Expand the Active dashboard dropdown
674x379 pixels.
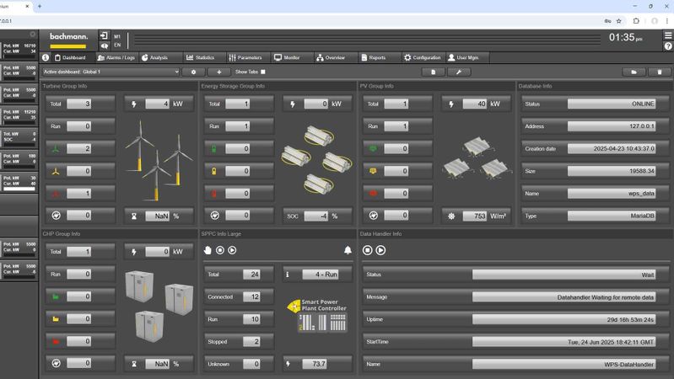point(111,72)
